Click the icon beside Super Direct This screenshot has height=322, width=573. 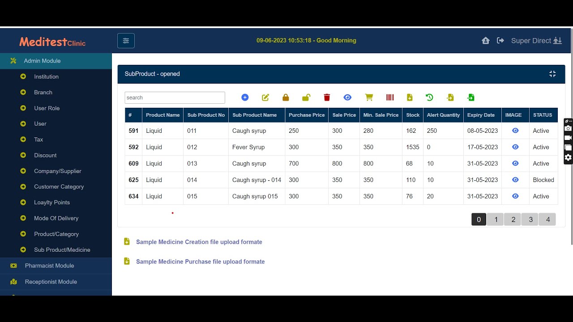pos(557,41)
